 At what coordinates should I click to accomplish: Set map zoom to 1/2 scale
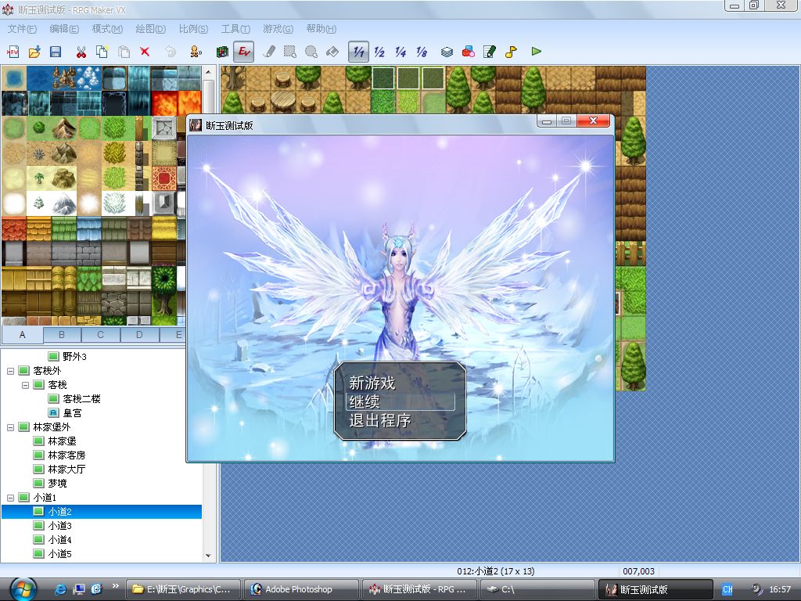pyautogui.click(x=379, y=52)
